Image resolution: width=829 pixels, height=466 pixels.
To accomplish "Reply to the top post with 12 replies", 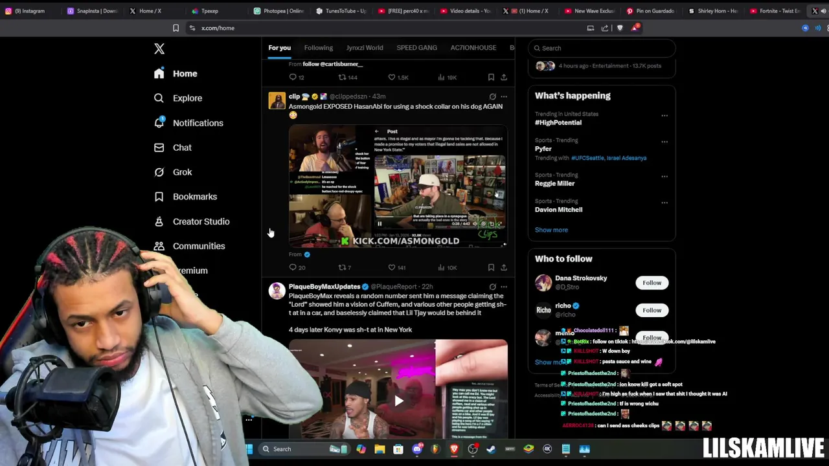I will (297, 77).
